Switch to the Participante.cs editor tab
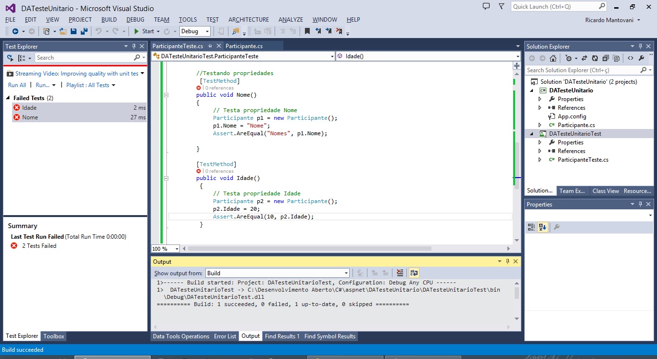Image resolution: width=657 pixels, height=359 pixels. (x=244, y=46)
